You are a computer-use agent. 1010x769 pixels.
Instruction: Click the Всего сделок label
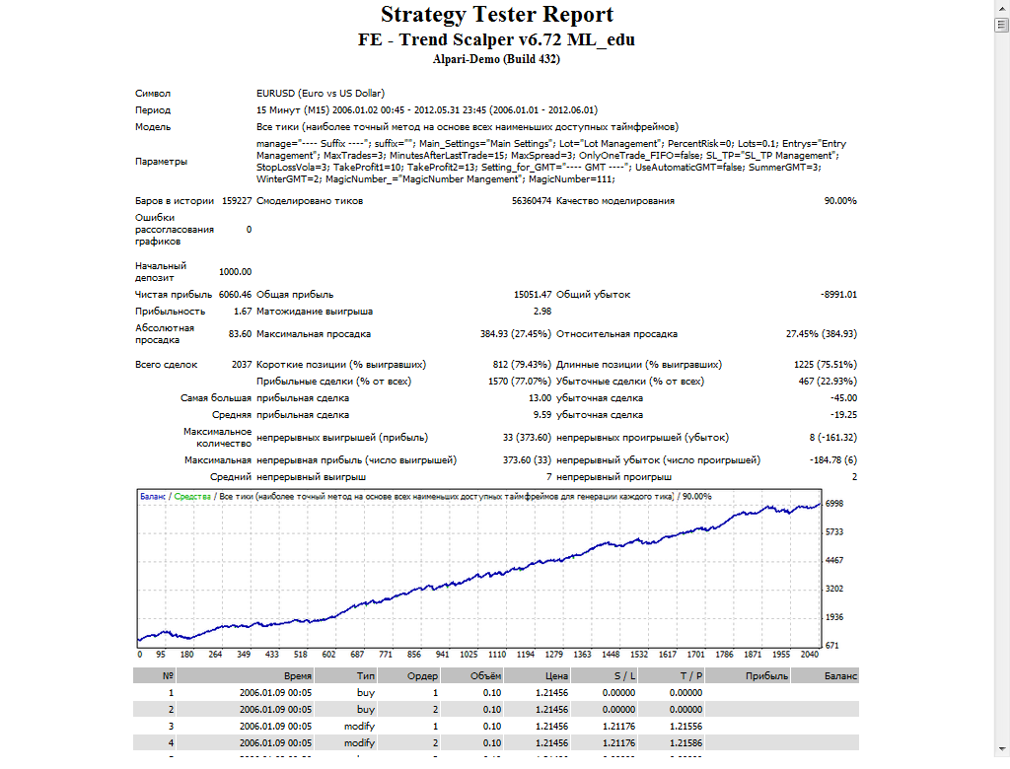(166, 365)
